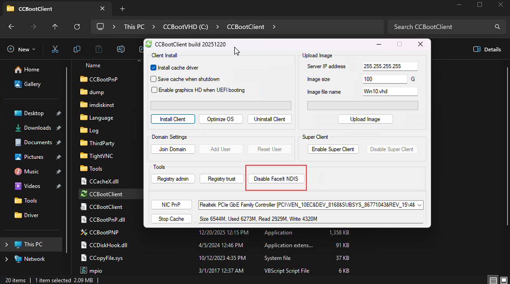Viewport: 510px width, 284px height.
Task: Go up one folder with Up arrow
Action: pyautogui.click(x=55, y=27)
